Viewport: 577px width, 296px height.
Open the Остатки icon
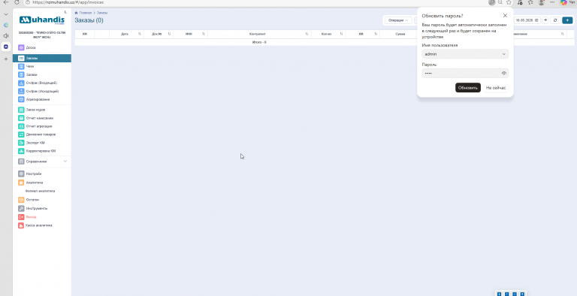[x=21, y=200]
